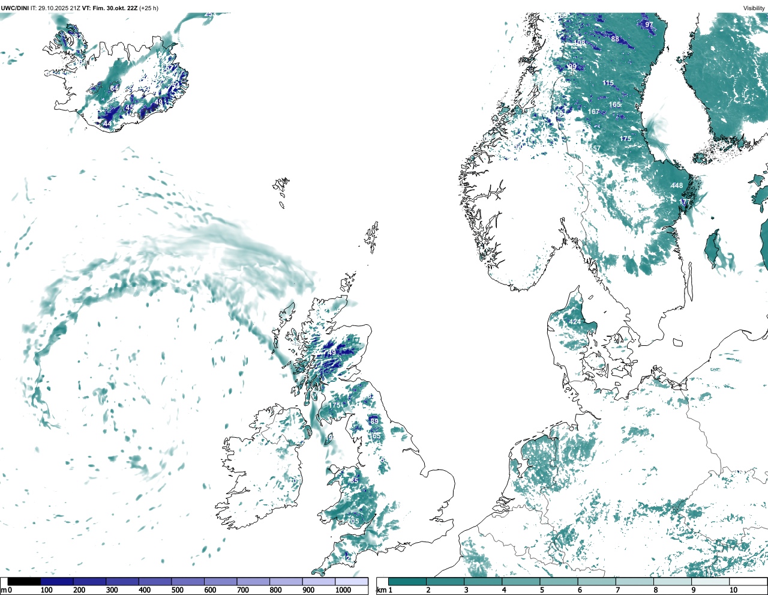Select the 2–3 km legend color segment
This screenshot has width=768, height=595.
[x=445, y=581]
